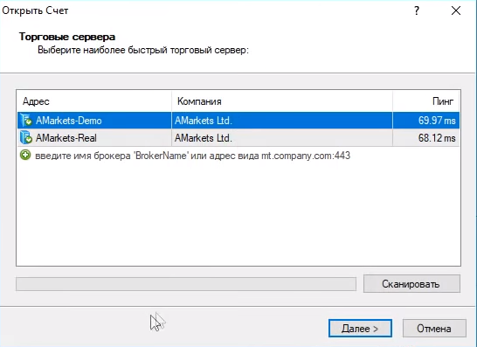The height and width of the screenshot is (347, 477).
Task: Select the AMarkets-Demo server row
Action: click(x=238, y=121)
